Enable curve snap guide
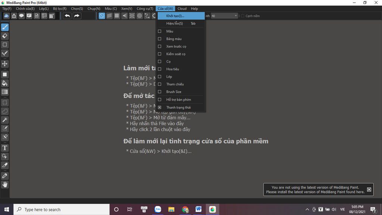The image size is (382, 215). 147,16
